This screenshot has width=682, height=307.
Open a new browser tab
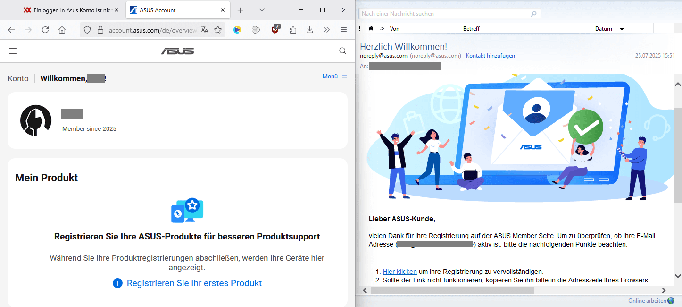tap(240, 10)
